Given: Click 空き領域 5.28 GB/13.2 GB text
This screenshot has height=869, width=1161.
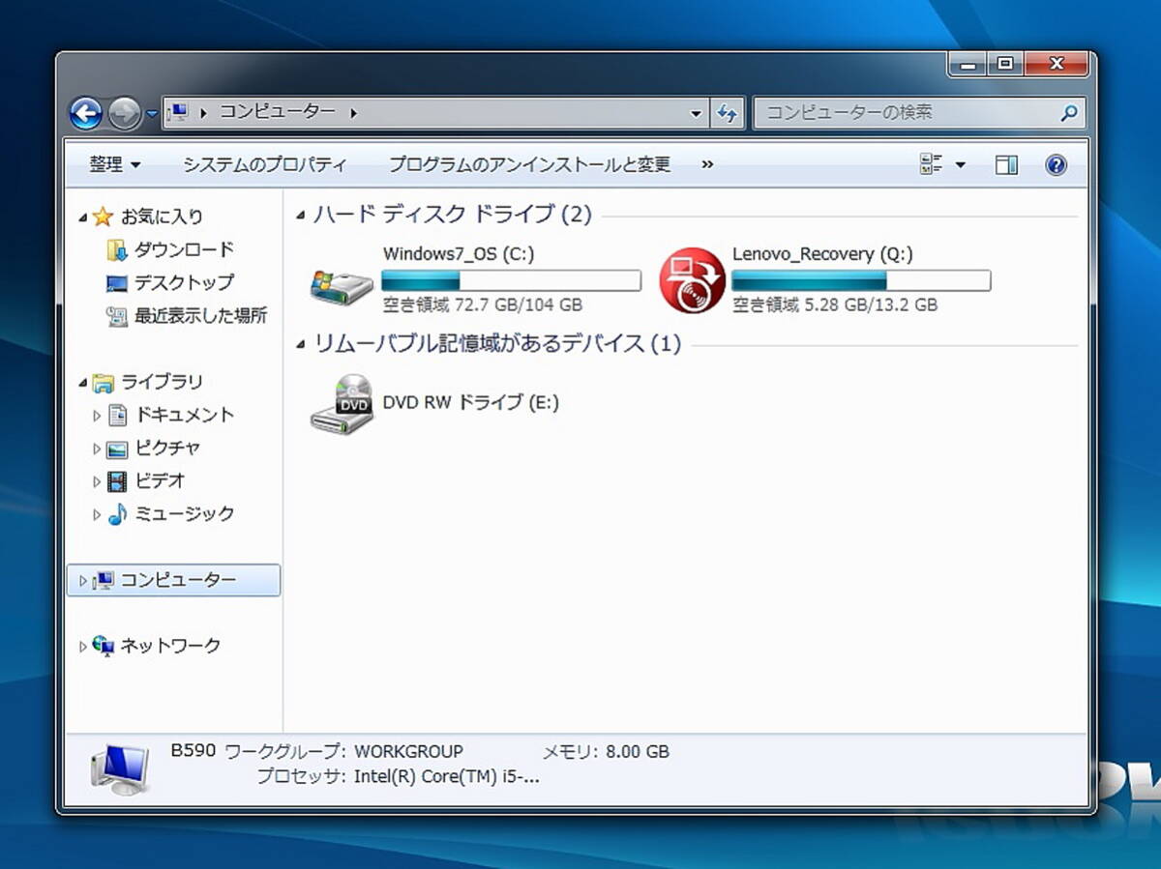Looking at the screenshot, I should [x=835, y=305].
